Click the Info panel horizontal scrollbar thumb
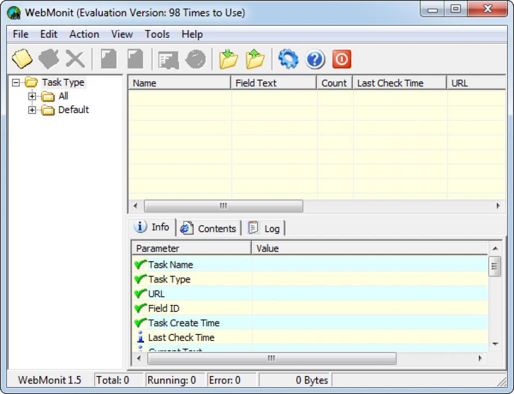The image size is (514, 394). point(272,358)
